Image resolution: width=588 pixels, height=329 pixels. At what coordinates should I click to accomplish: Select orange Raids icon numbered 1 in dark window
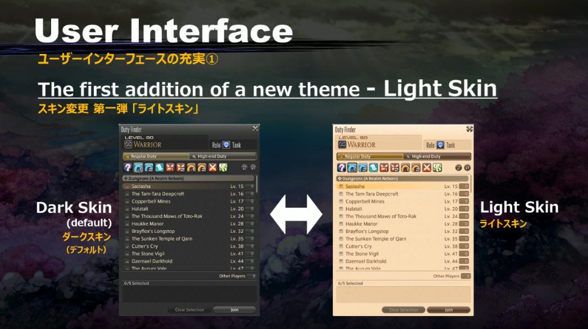[x=192, y=167]
